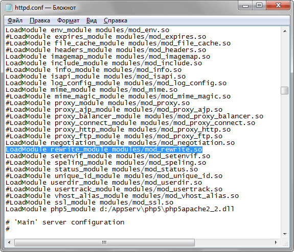Click the imagemap_module line
Viewport: 294px width, 252px height.
click(108, 57)
